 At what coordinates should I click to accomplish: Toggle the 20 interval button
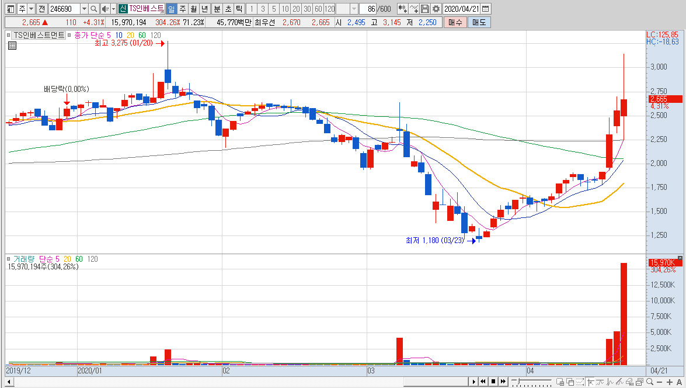(296, 9)
